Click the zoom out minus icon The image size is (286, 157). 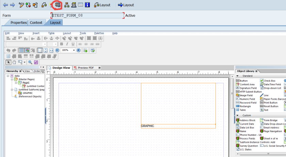57,50
